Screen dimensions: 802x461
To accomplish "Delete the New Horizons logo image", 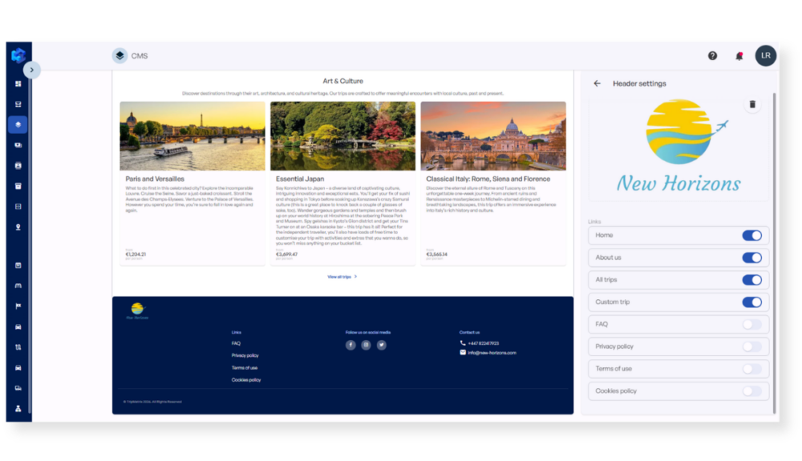I will (752, 104).
